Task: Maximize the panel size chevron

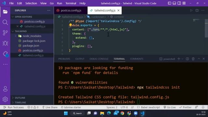Action: point(199,58)
